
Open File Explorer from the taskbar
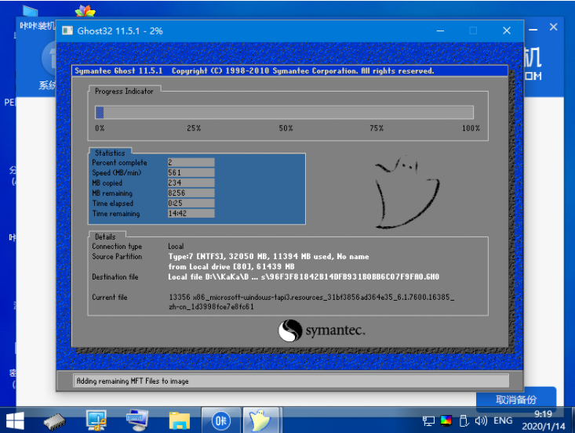180,420
